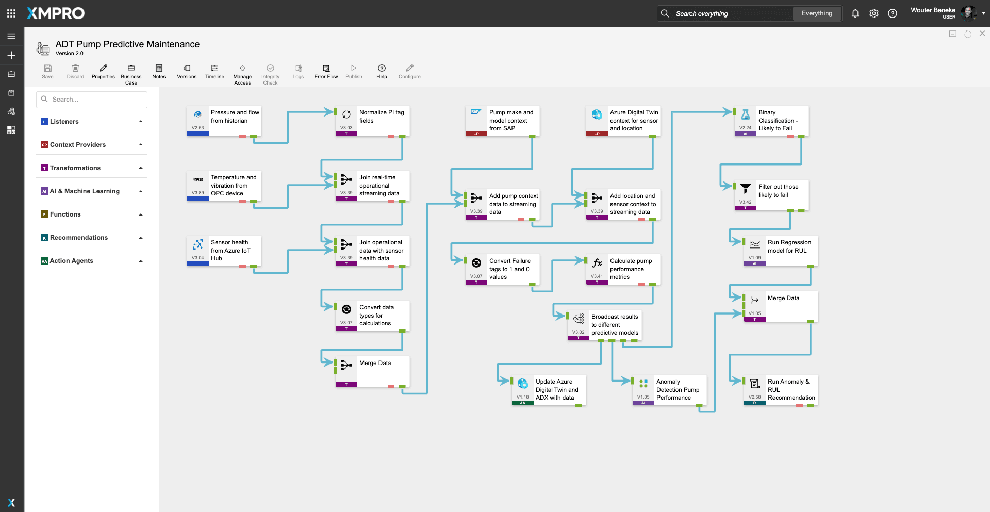
Task: Open the app launcher grid
Action: (x=11, y=13)
